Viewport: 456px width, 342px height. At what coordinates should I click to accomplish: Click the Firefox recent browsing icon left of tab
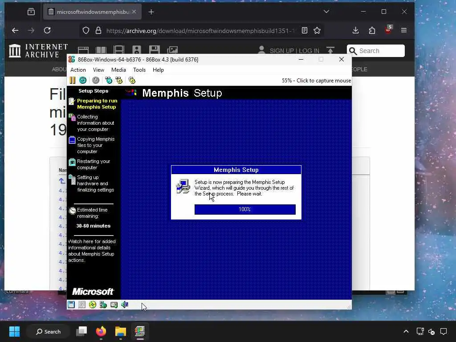coord(31,12)
